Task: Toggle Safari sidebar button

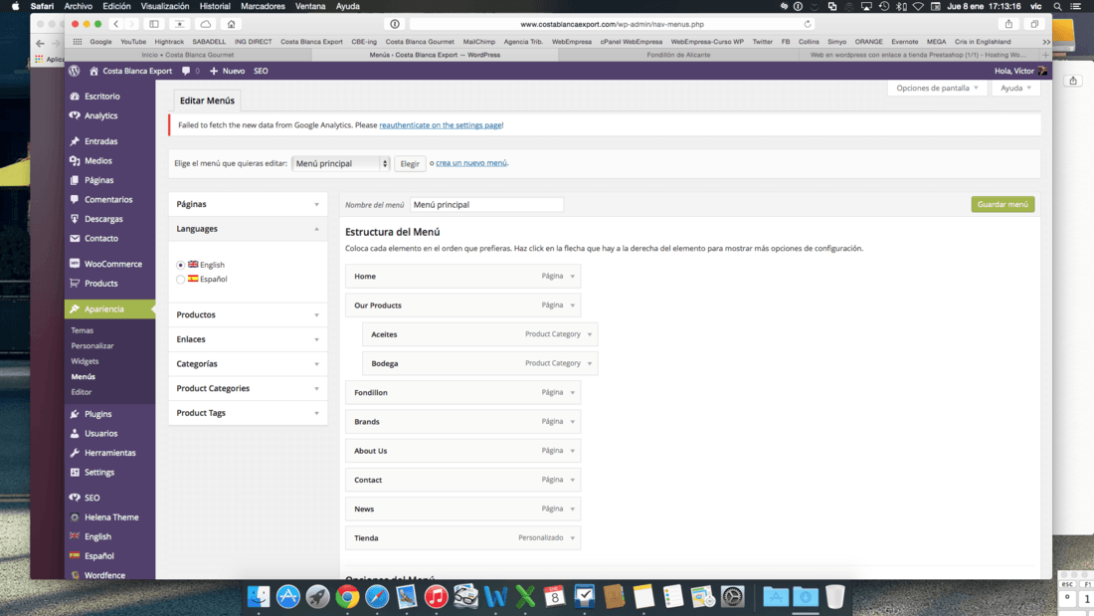Action: click(x=154, y=24)
